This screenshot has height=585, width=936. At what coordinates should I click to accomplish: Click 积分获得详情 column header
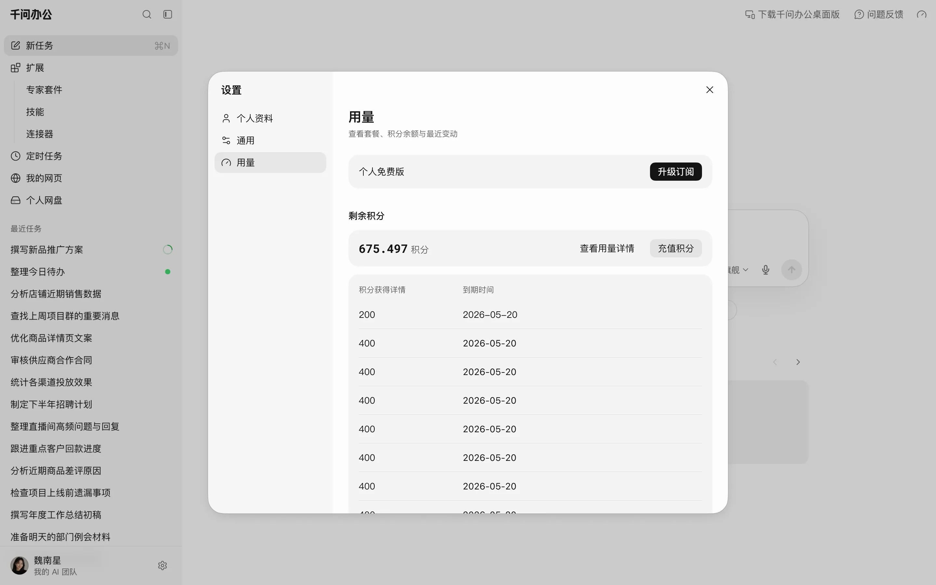click(x=382, y=289)
